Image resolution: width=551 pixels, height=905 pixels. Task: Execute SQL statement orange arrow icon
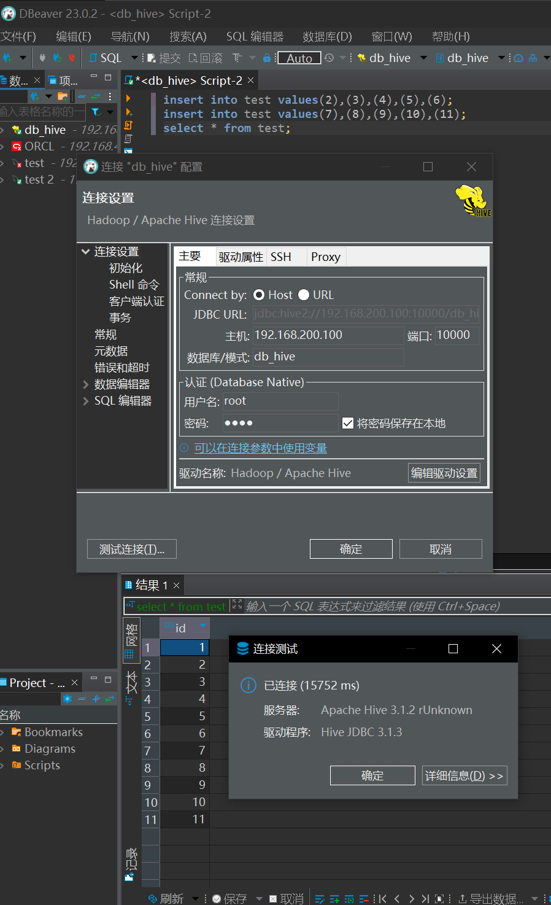[x=128, y=98]
